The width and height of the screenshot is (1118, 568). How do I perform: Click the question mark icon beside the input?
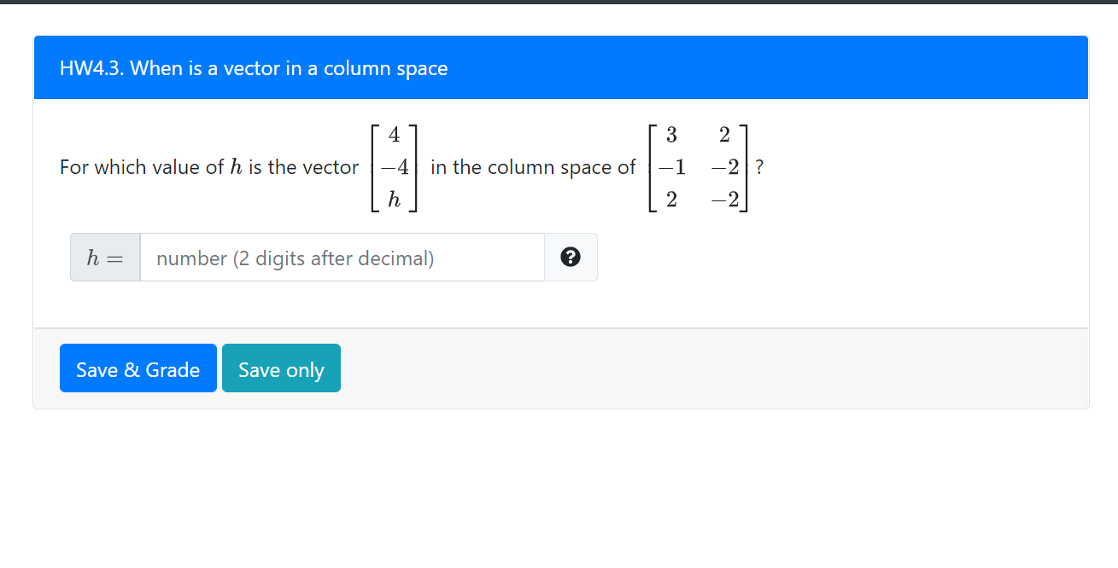click(571, 257)
